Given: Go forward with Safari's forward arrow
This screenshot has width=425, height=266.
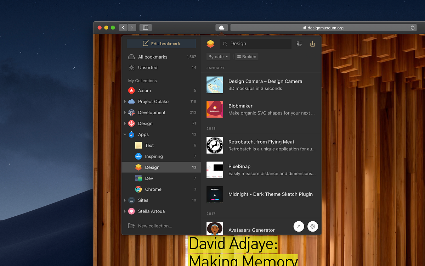Looking at the screenshot, I should pos(132,28).
